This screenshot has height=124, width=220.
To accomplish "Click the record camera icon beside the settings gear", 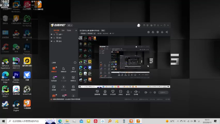I will pyautogui.click(x=146, y=92).
